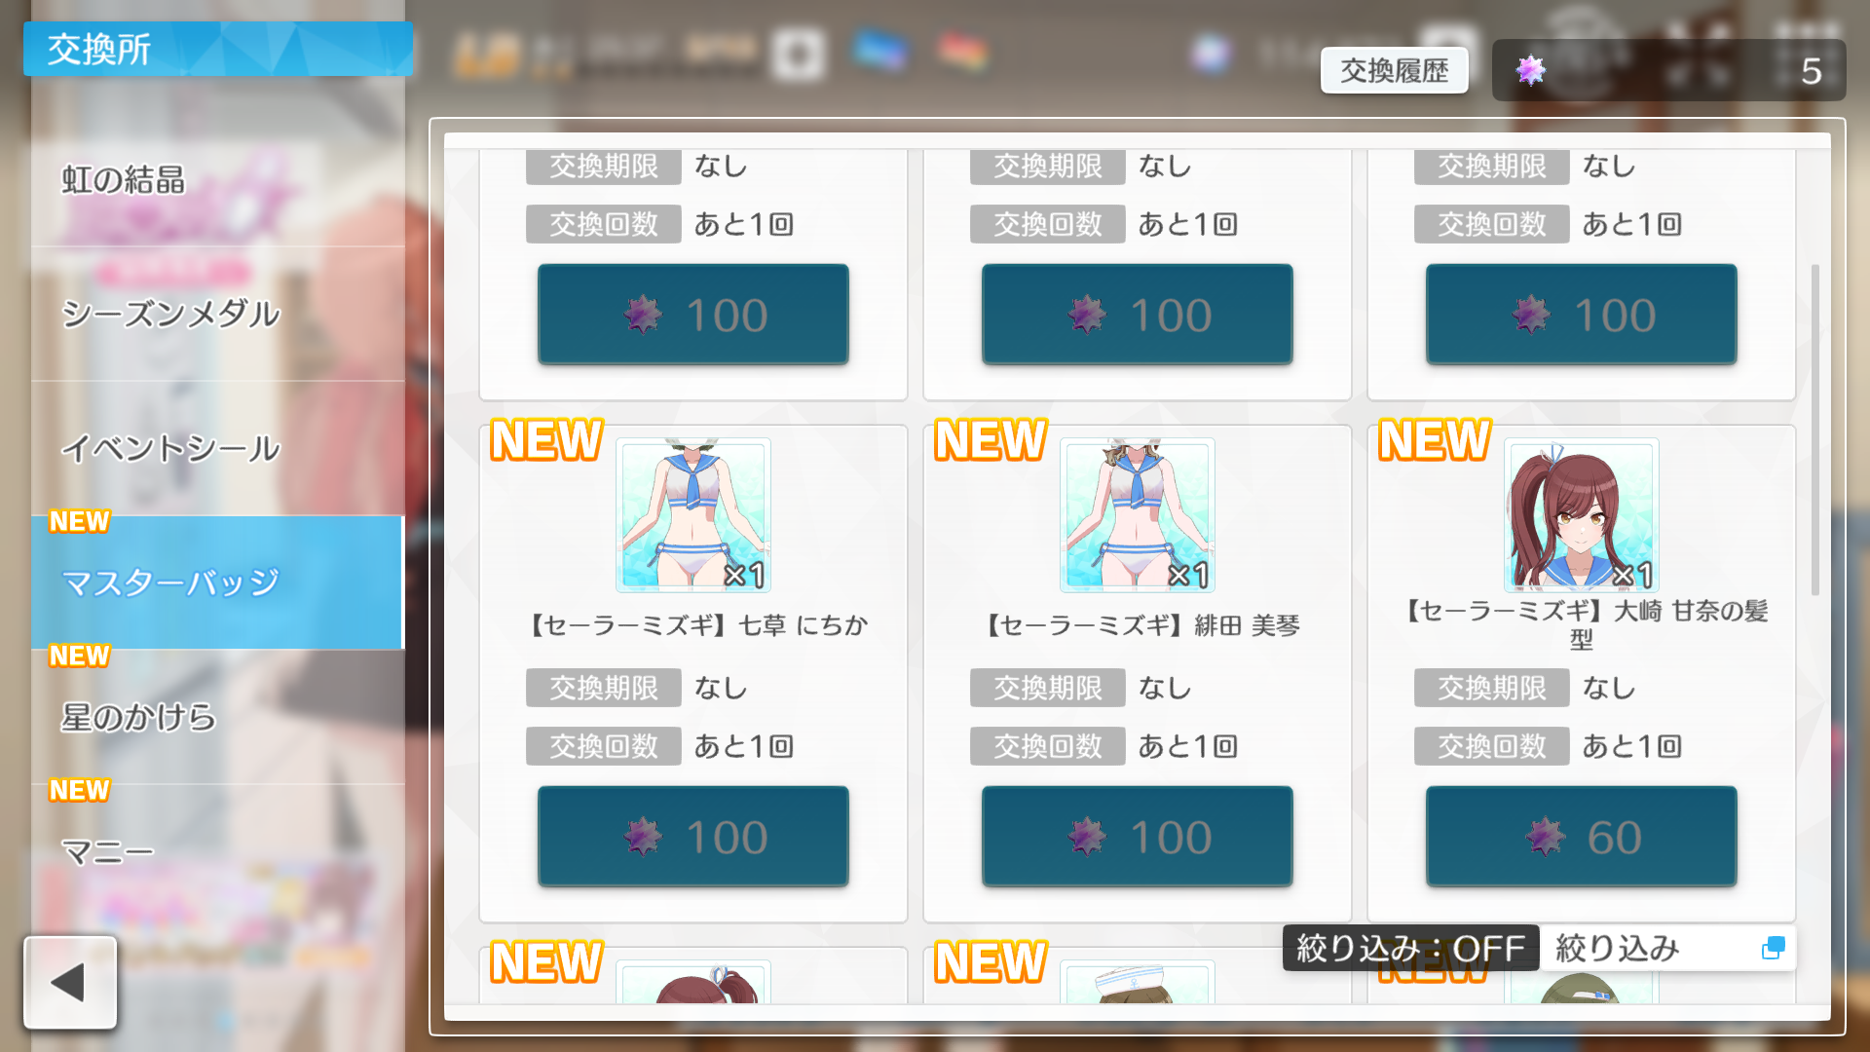Click the 七草 にちか swimsuit thumbnail
This screenshot has height=1052, width=1870.
pos(693,515)
